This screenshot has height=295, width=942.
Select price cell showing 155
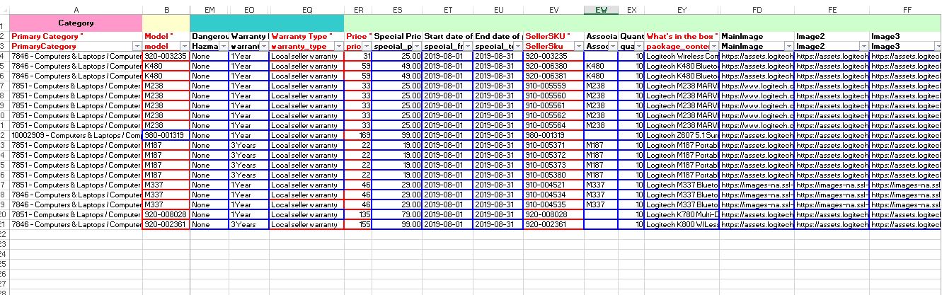pos(359,224)
